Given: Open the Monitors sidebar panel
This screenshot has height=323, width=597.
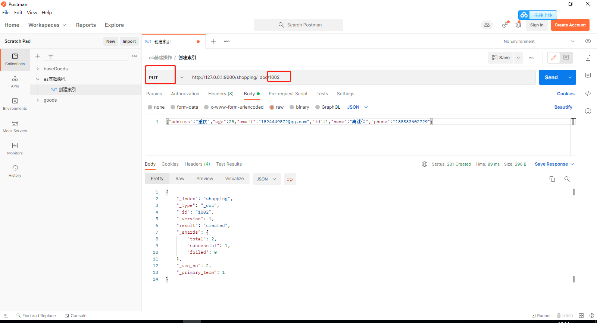Looking at the screenshot, I should (15, 149).
